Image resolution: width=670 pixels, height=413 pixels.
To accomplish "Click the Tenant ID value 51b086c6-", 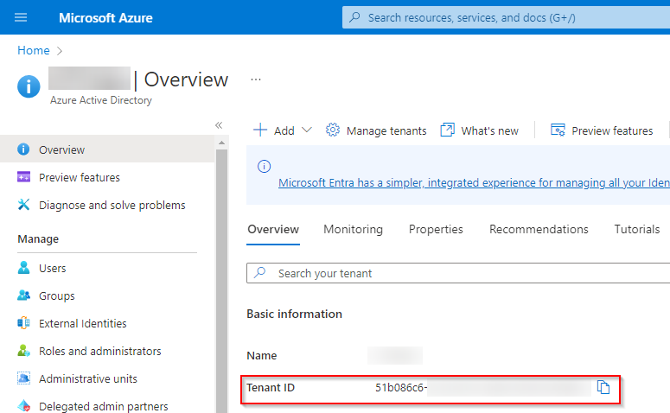I will pos(401,387).
